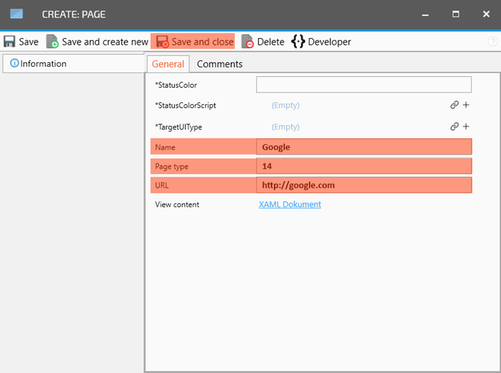Open the XAML Dokument link

click(x=290, y=204)
